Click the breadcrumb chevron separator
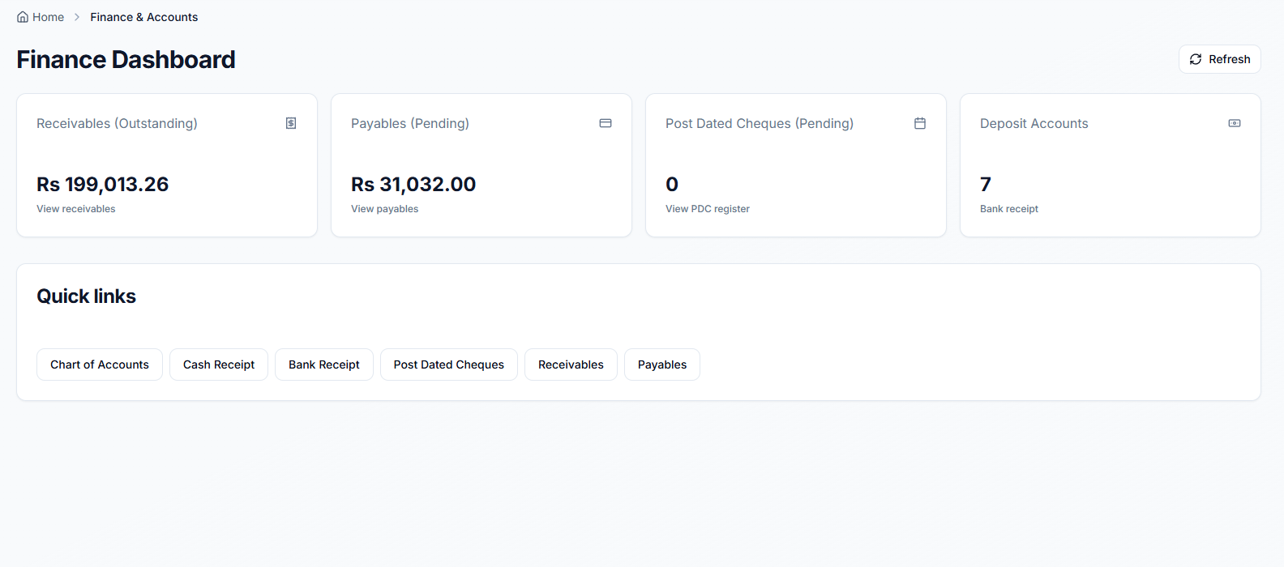Screen dimensions: 1284x567 click(77, 17)
